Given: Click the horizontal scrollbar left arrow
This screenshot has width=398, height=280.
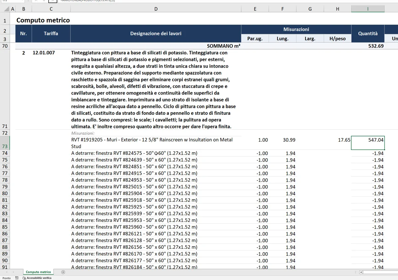Looking at the screenshot, I should click(x=361, y=272).
